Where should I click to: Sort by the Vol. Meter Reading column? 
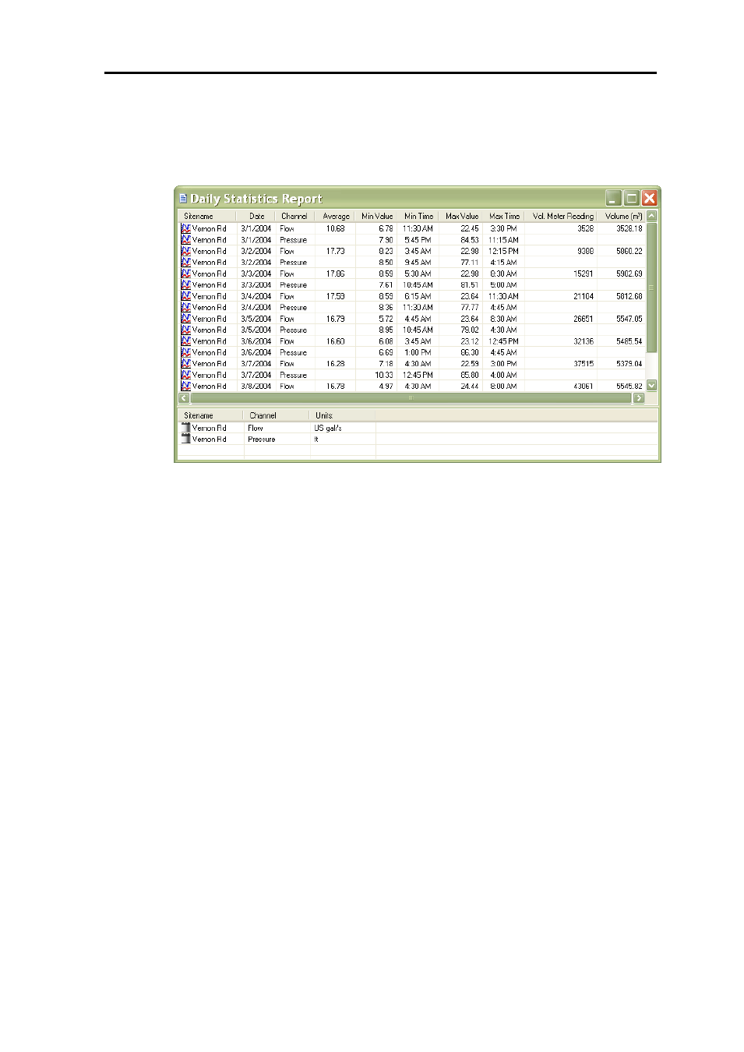[x=562, y=216]
